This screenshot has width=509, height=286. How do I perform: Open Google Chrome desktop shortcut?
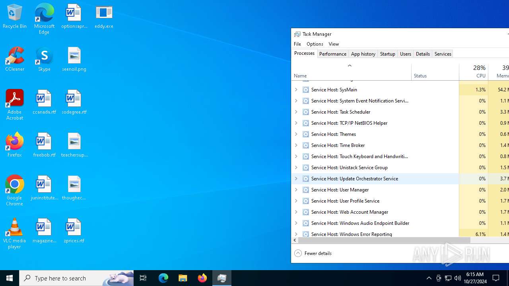tap(15, 191)
